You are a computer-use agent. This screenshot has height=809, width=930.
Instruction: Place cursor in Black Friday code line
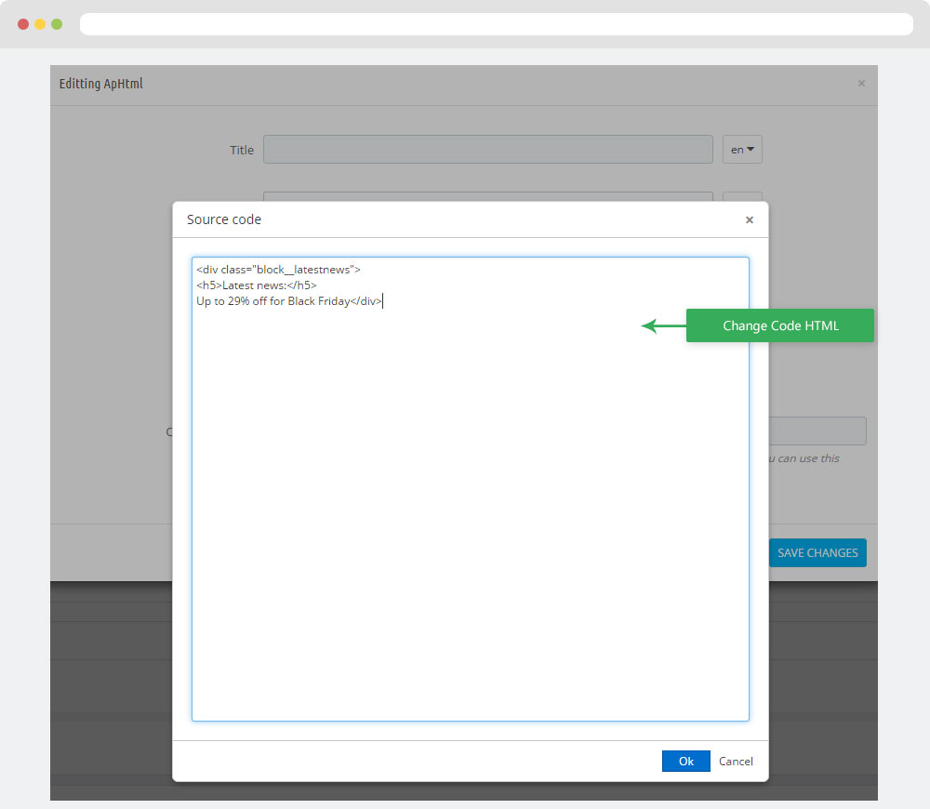click(x=288, y=301)
